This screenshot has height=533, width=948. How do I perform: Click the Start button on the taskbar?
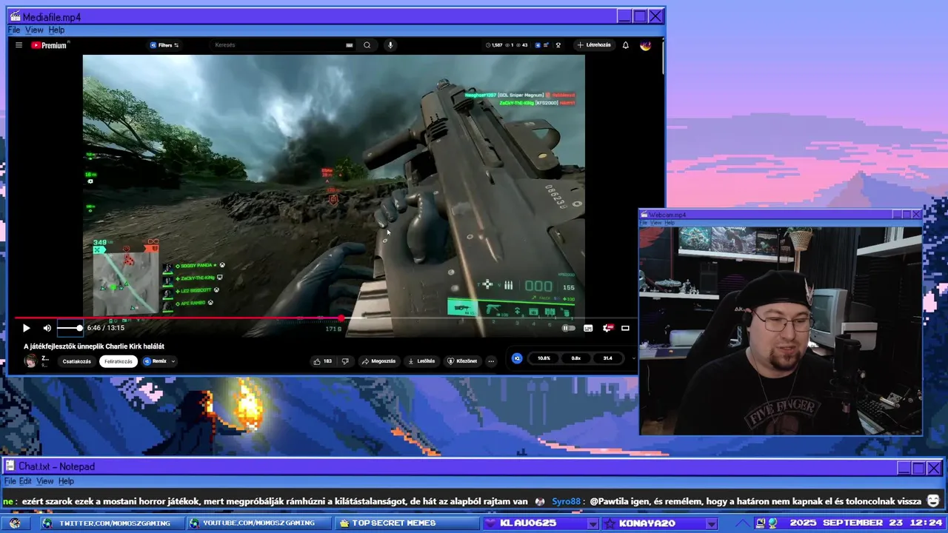tap(15, 523)
